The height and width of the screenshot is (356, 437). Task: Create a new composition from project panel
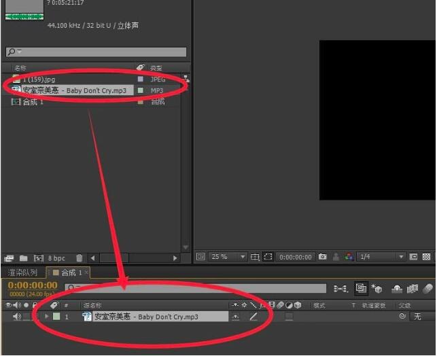pyautogui.click(x=39, y=258)
